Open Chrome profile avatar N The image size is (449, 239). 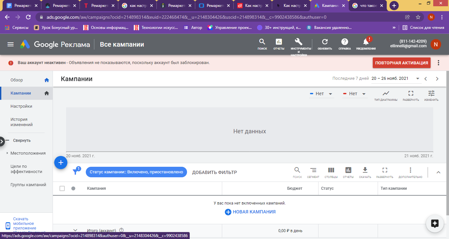431,17
